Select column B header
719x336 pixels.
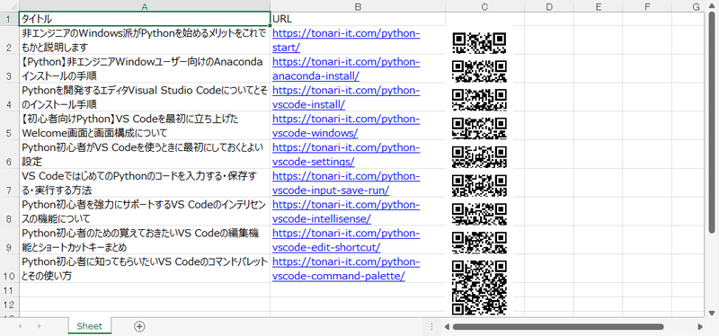tap(358, 6)
